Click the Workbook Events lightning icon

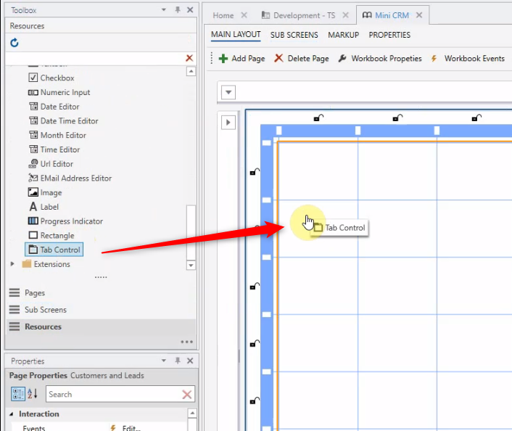pyautogui.click(x=434, y=59)
